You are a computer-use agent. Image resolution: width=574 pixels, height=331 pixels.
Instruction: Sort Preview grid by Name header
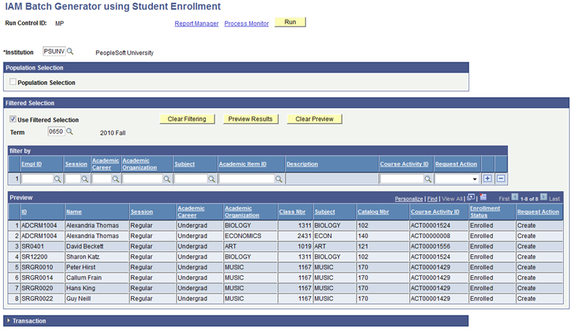pyautogui.click(x=74, y=212)
